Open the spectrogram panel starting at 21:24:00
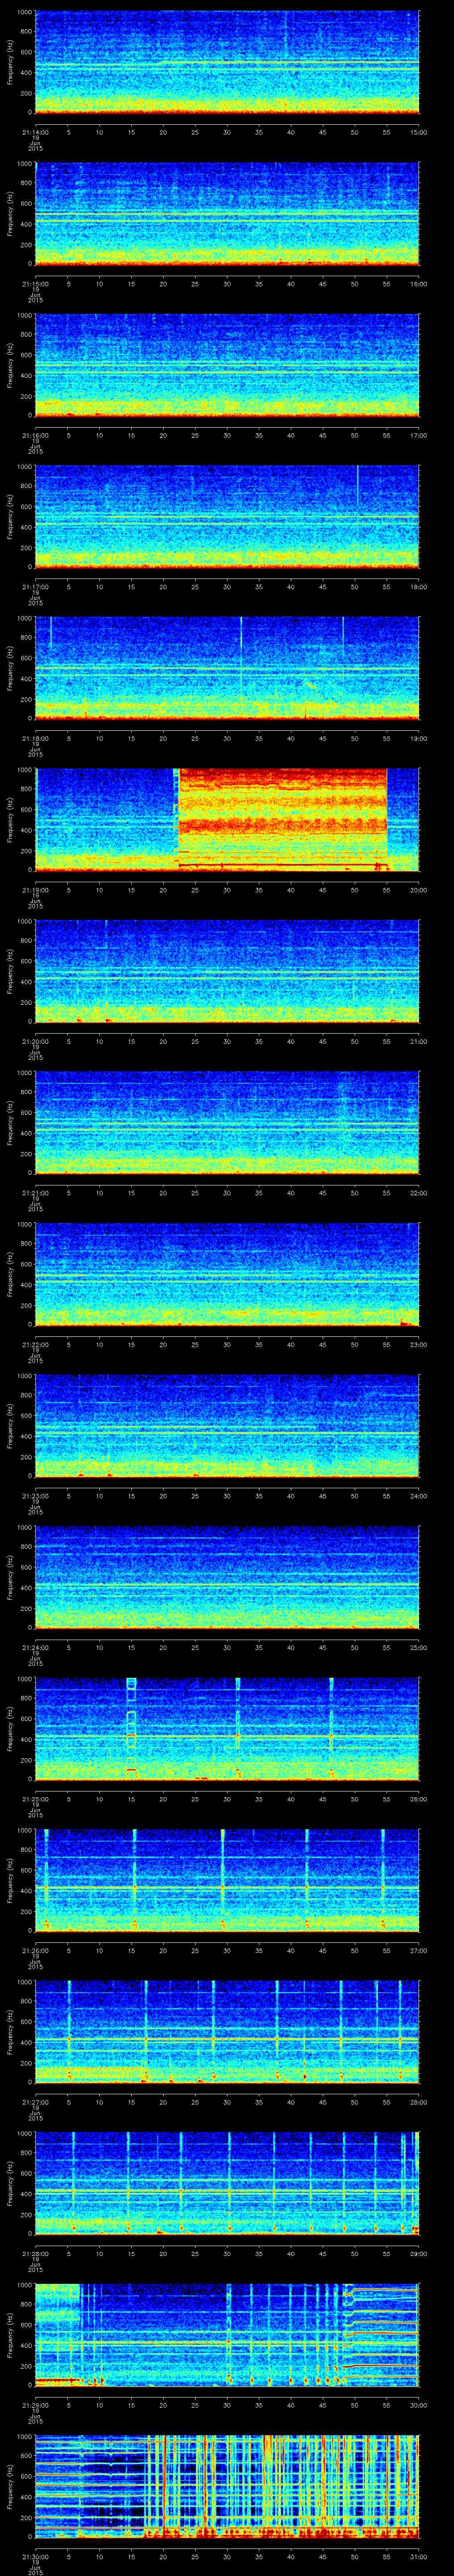 [227, 1578]
